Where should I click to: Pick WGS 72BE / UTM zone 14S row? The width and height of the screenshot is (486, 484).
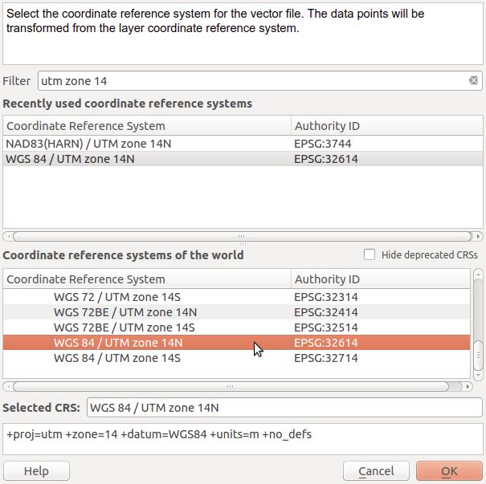tap(236, 327)
